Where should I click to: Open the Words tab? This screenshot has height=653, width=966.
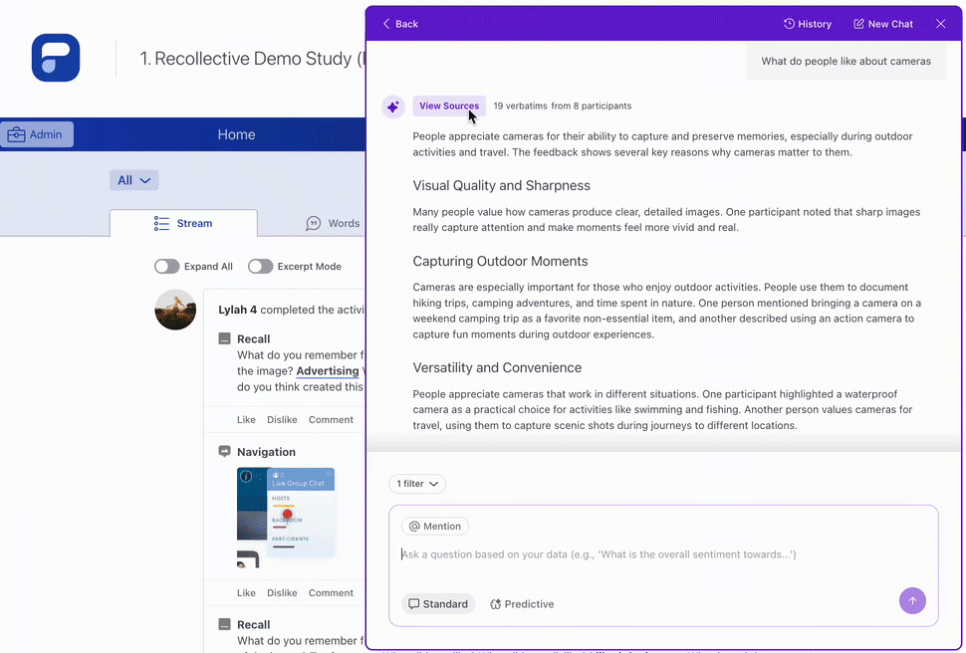333,224
